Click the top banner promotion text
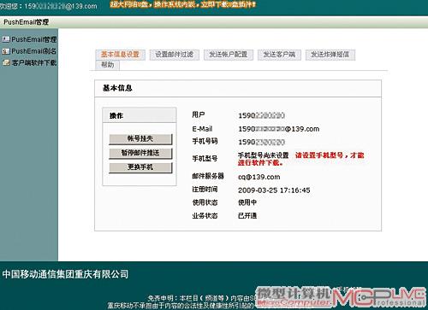Screen dimensions: 428x310 click(183, 5)
